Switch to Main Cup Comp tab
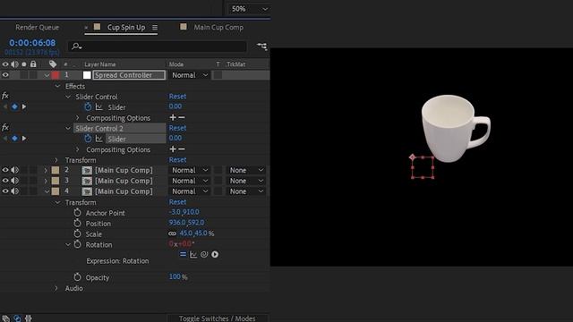 coord(218,28)
